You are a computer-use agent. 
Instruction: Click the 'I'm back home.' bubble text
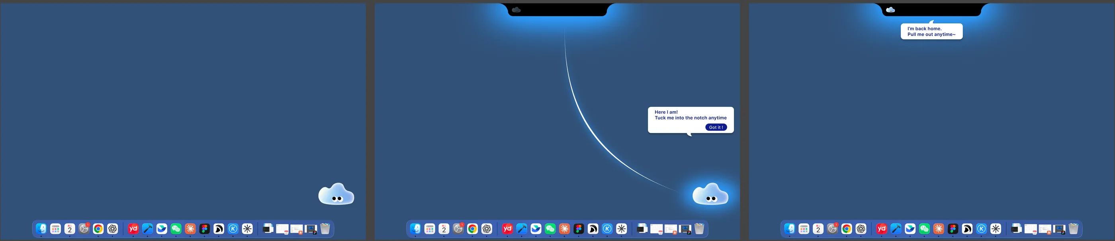[925, 29]
